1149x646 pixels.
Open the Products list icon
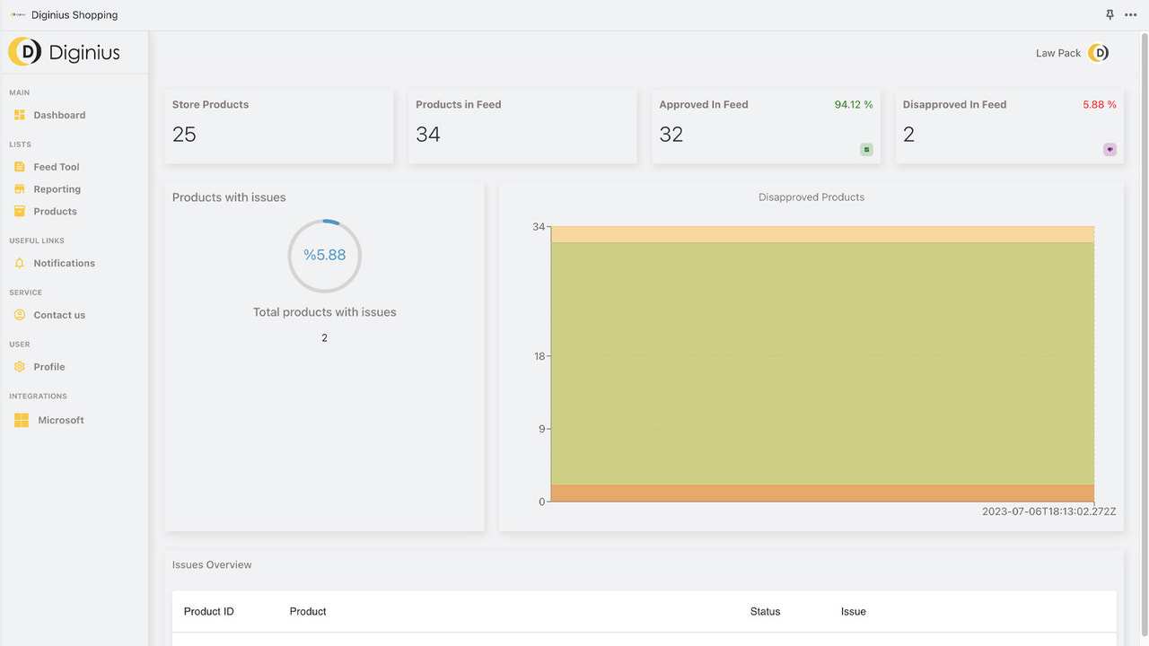(20, 211)
